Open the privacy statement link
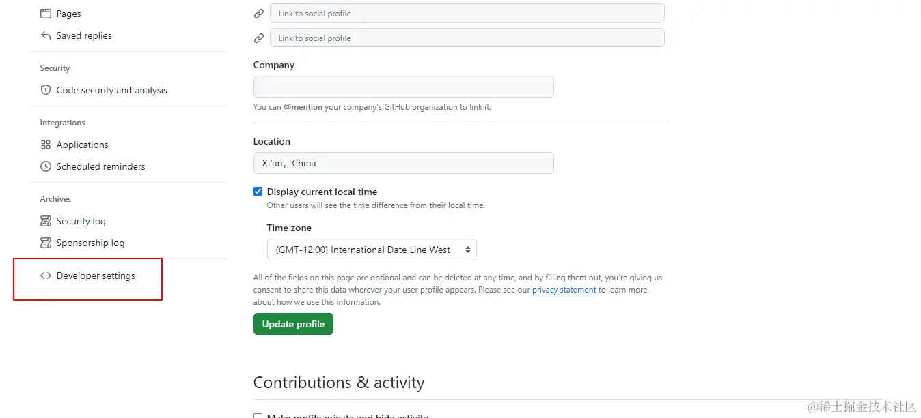This screenshot has width=921, height=418. (x=564, y=290)
